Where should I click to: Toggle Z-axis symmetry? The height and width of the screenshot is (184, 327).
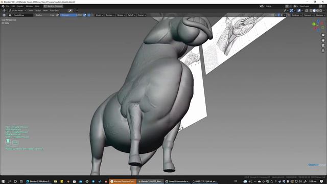click(282, 15)
